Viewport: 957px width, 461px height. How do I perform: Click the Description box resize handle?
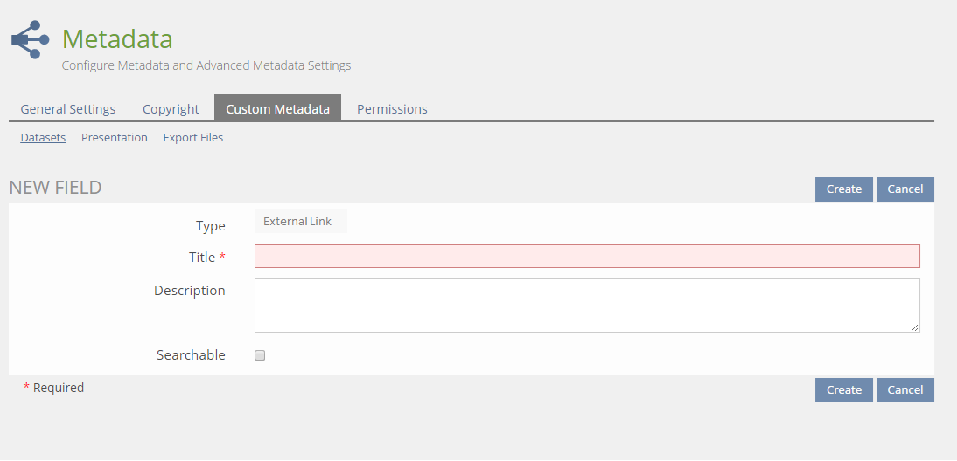pyautogui.click(x=915, y=327)
